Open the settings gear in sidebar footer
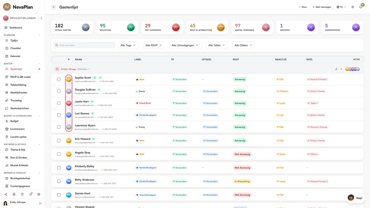This screenshot has height=208, width=370. 39,194
